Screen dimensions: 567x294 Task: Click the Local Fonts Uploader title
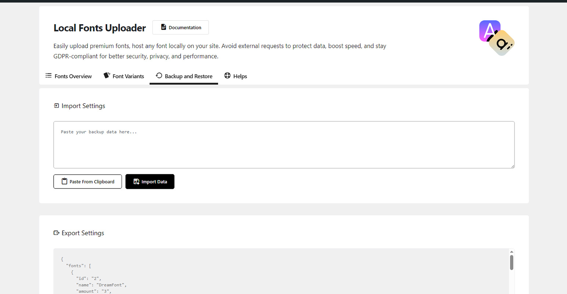tap(100, 28)
